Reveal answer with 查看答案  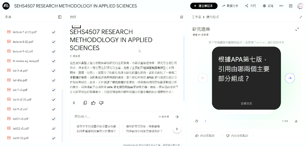pyautogui.click(x=246, y=103)
